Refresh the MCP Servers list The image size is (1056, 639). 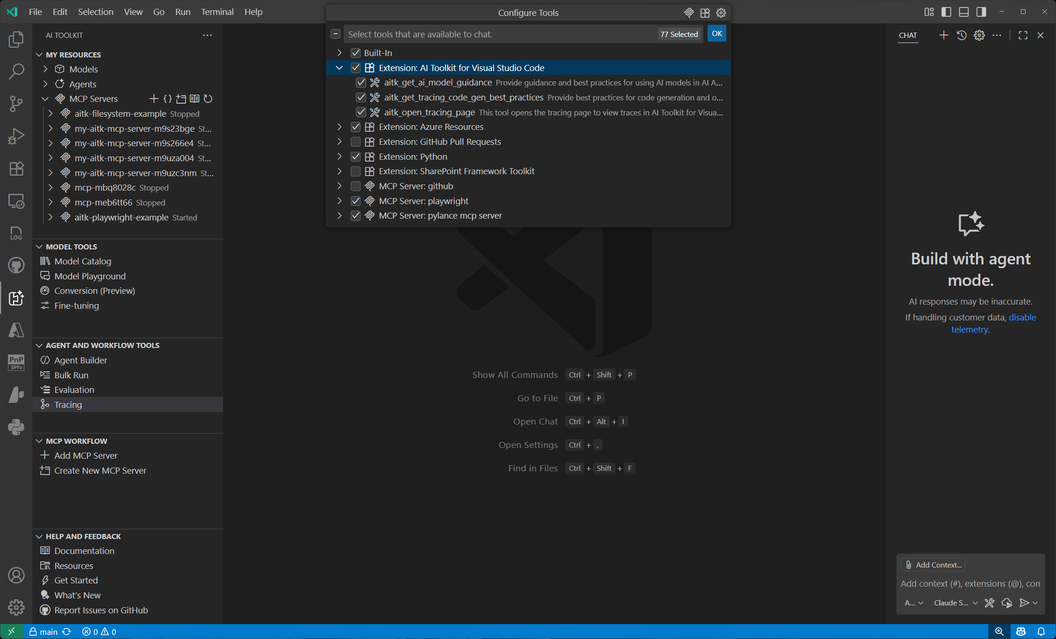(x=208, y=99)
